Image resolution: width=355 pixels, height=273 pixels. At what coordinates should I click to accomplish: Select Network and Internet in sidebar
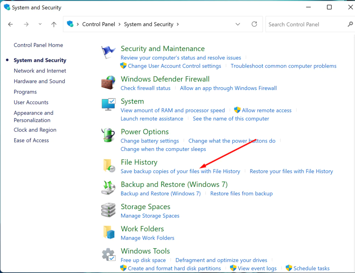[x=40, y=71]
